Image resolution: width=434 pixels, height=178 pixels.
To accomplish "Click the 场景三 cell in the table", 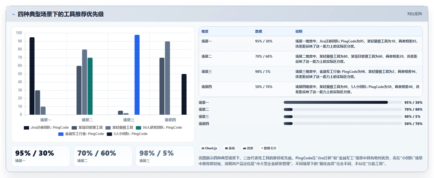I will [x=207, y=72].
